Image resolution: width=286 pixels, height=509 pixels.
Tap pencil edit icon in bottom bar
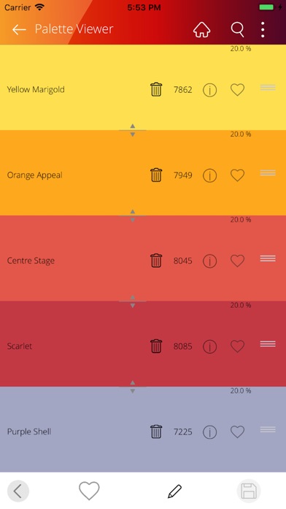click(x=174, y=491)
